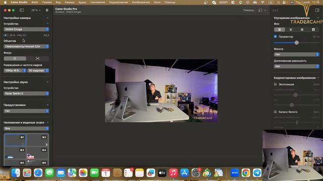The height and width of the screenshot is (181, 323).
Task: Open Music from the Dock
Action: (173, 173)
